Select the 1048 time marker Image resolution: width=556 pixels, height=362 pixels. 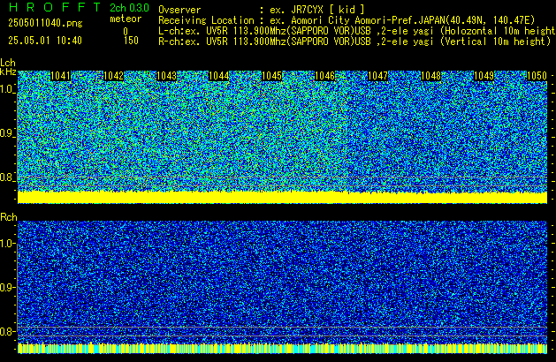point(430,76)
